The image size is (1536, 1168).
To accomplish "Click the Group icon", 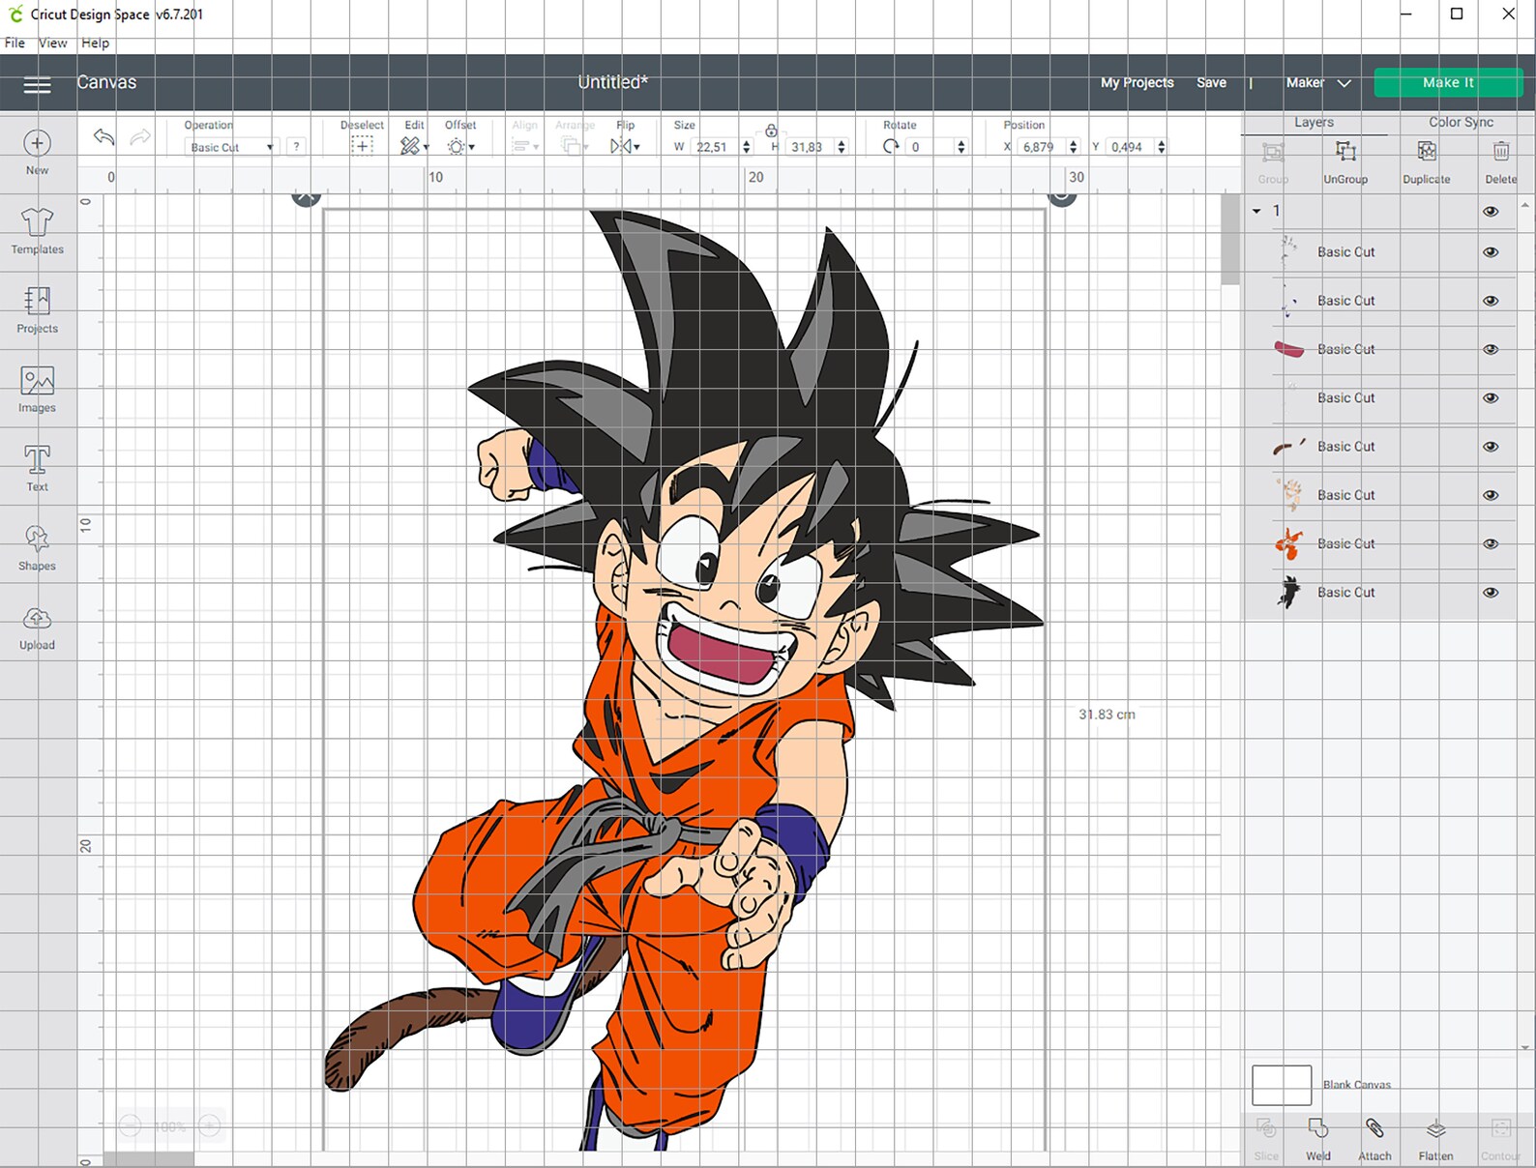I will tap(1273, 152).
